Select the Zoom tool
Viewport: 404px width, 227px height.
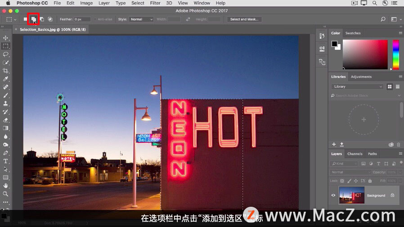point(5,194)
